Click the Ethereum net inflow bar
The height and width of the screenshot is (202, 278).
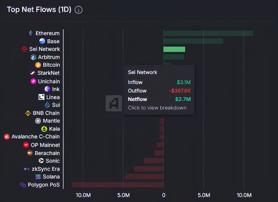coord(208,33)
